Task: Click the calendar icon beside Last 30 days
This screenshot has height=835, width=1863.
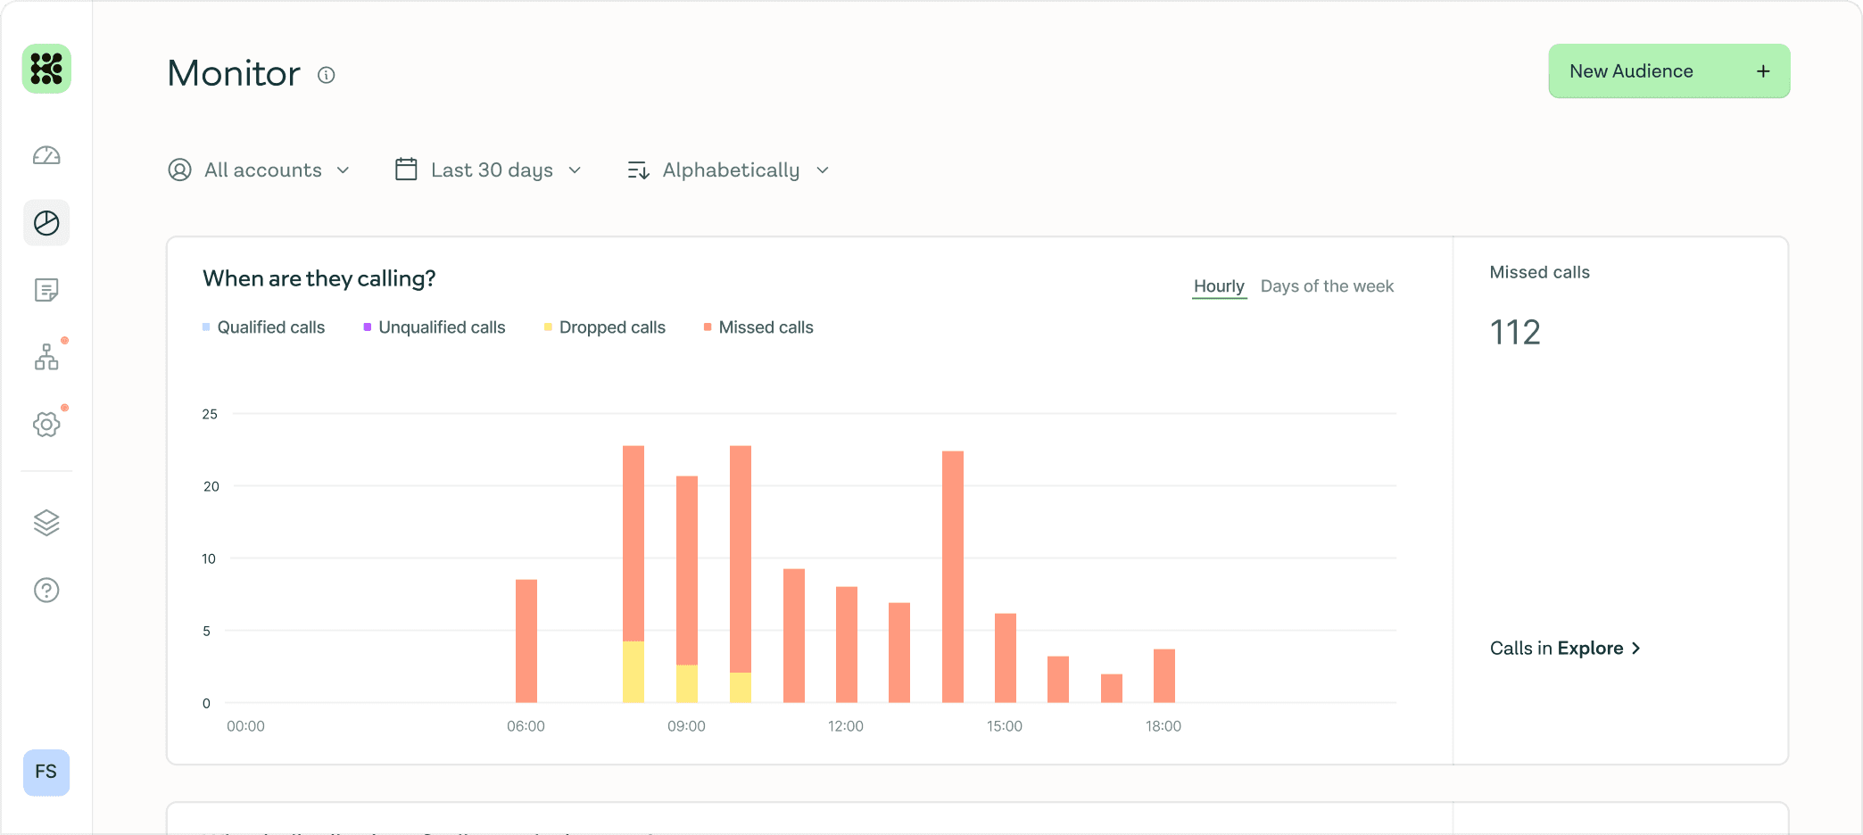Action: coord(406,169)
